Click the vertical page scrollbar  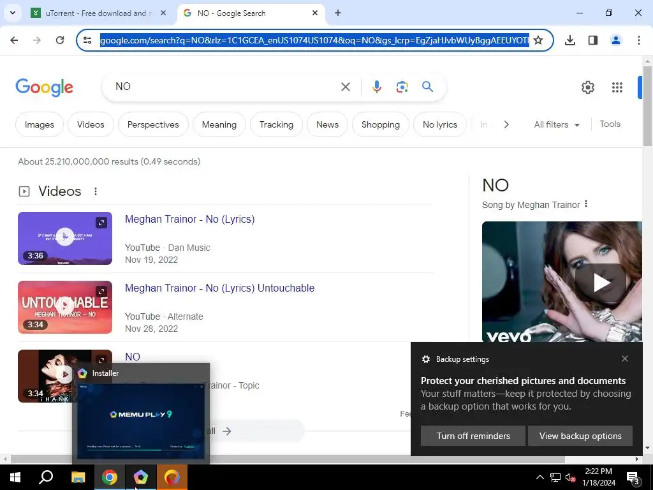[x=647, y=105]
